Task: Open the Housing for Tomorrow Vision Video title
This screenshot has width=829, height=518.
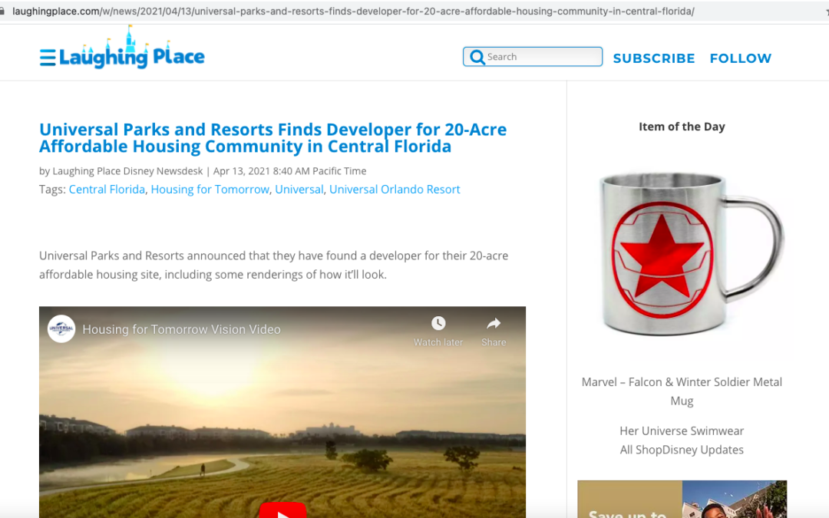Action: pyautogui.click(x=181, y=329)
